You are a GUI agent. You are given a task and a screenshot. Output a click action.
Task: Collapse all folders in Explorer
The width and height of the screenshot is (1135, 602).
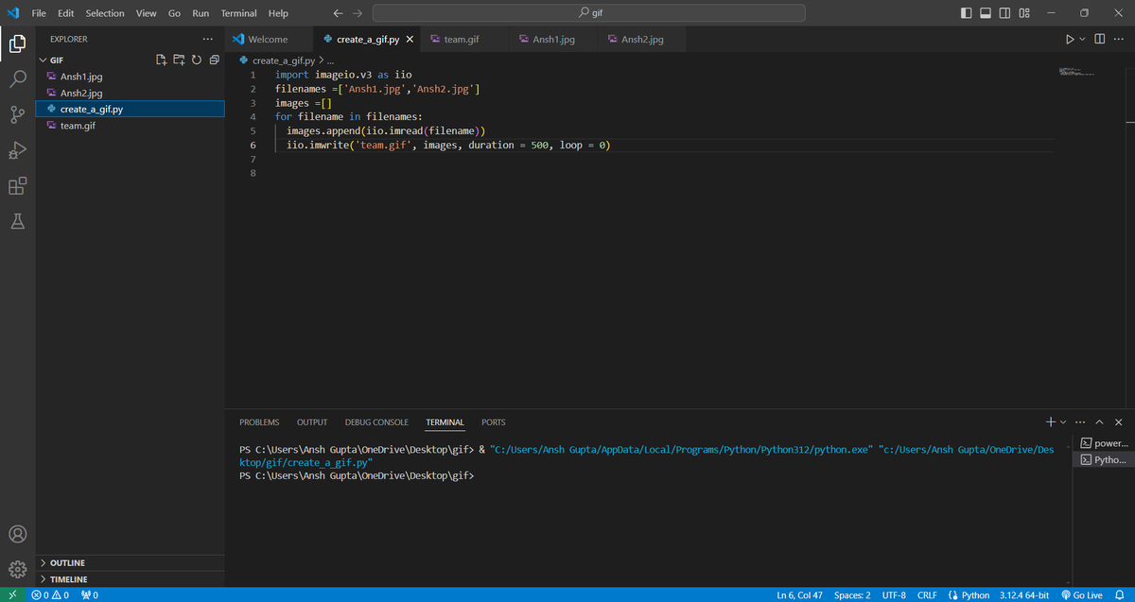click(213, 60)
